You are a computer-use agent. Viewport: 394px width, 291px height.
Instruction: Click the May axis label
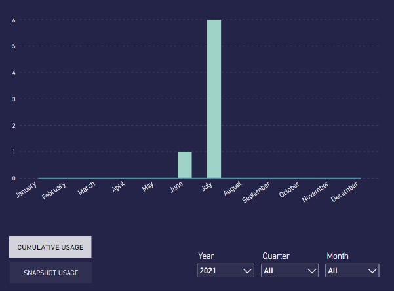[148, 186]
